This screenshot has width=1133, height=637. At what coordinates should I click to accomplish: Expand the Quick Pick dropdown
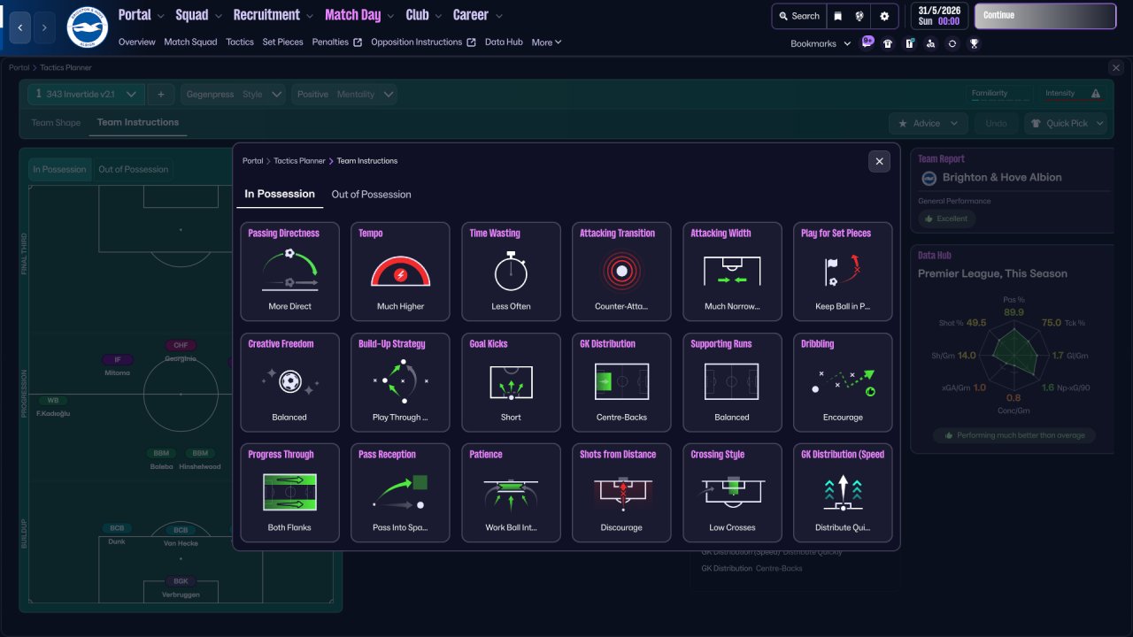[x=1066, y=123]
